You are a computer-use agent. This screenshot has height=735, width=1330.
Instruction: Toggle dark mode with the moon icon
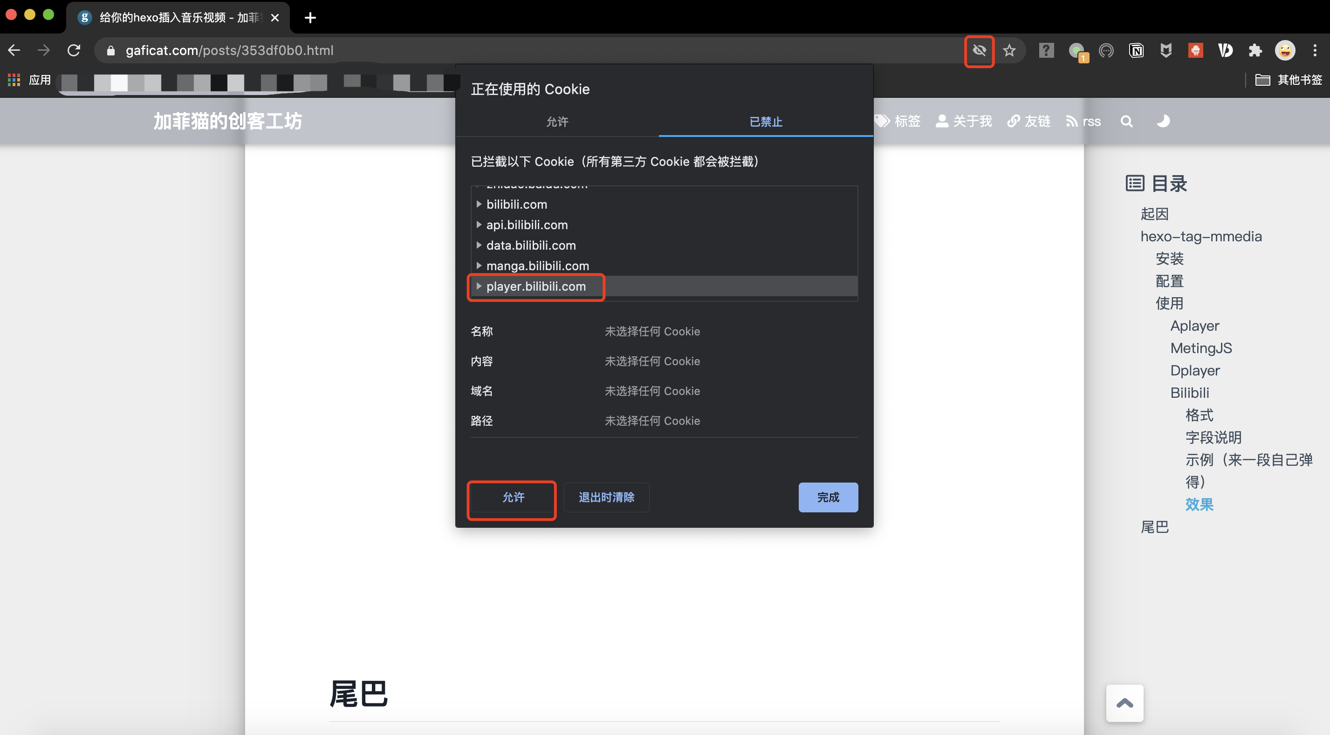pyautogui.click(x=1163, y=121)
